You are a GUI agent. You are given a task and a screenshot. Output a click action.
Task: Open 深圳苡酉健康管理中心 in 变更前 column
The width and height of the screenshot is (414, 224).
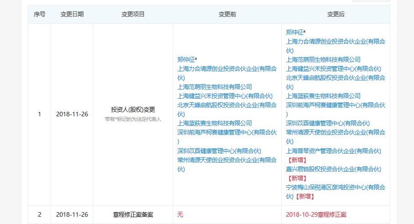219,151
